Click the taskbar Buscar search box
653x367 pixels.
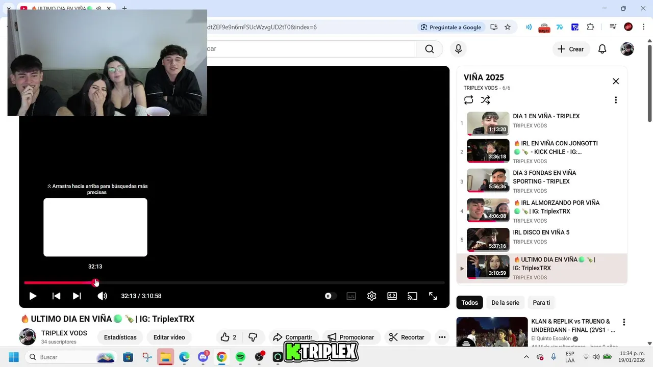pos(72,357)
